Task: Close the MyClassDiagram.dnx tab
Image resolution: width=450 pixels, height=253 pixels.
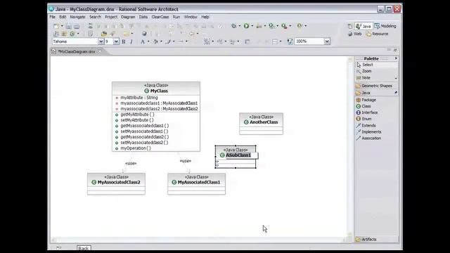Action: 100,51
